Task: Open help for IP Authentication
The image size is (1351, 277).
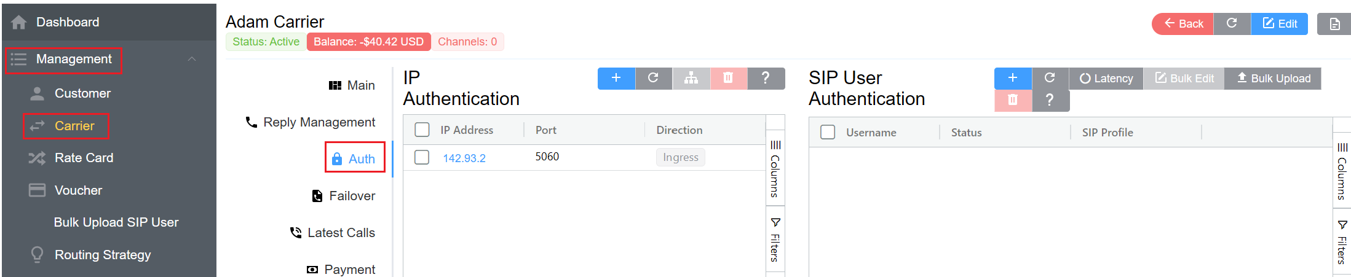Action: tap(766, 78)
